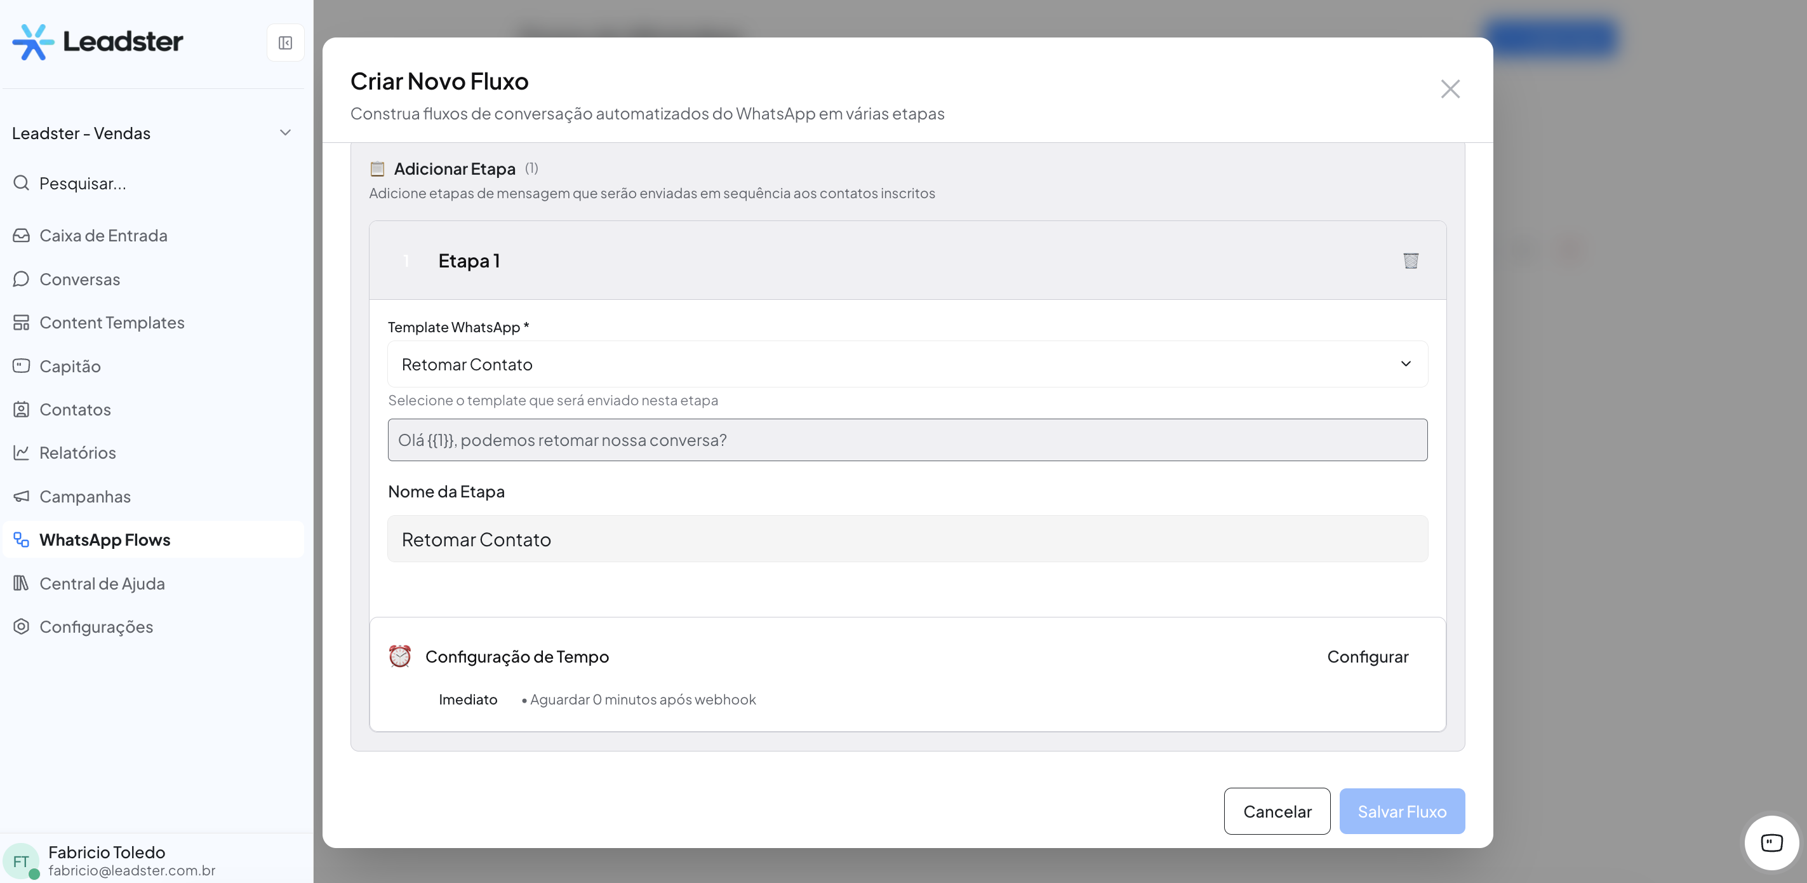Click the Nome da Etapa input field
1807x883 pixels.
pos(907,539)
